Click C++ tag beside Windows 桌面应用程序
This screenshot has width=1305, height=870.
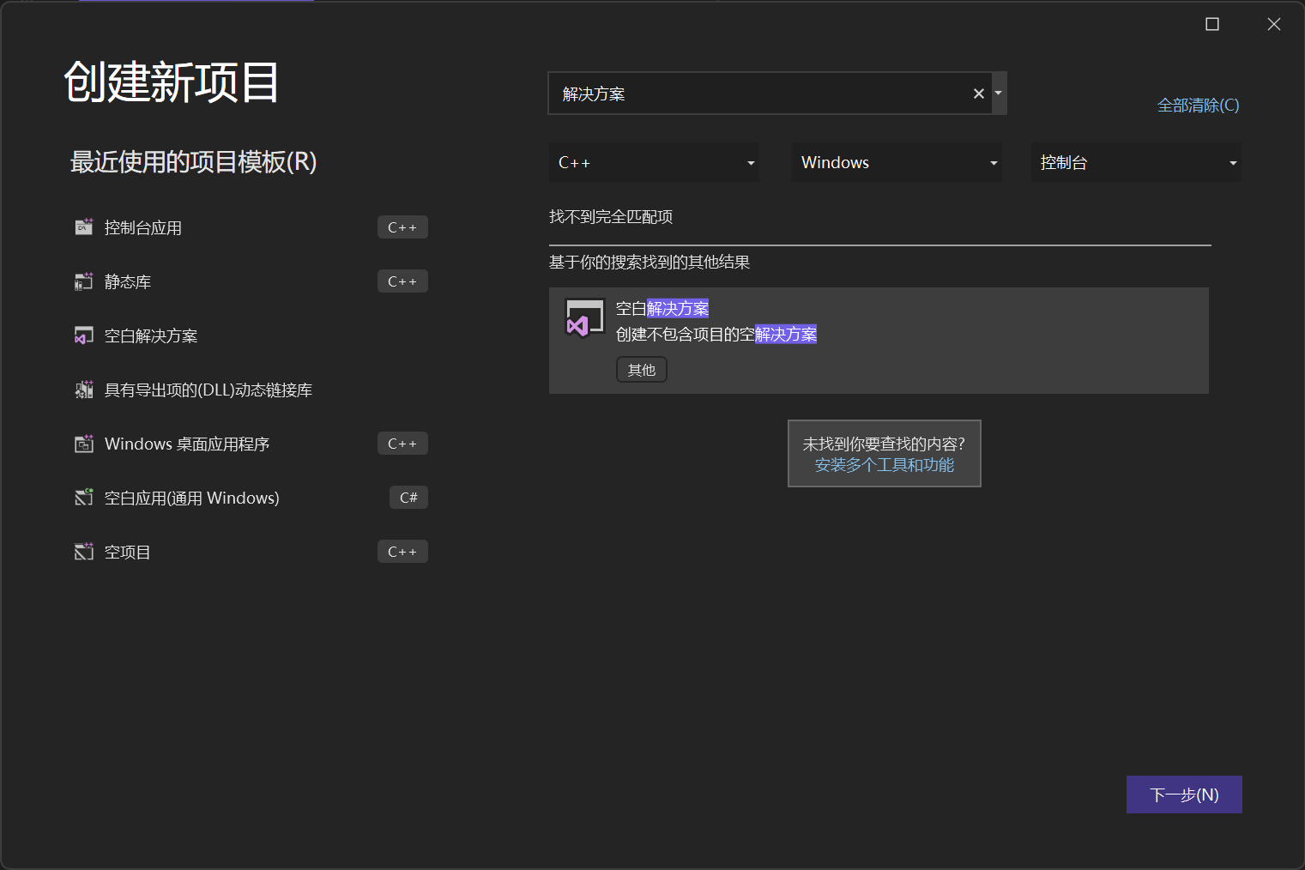point(402,444)
